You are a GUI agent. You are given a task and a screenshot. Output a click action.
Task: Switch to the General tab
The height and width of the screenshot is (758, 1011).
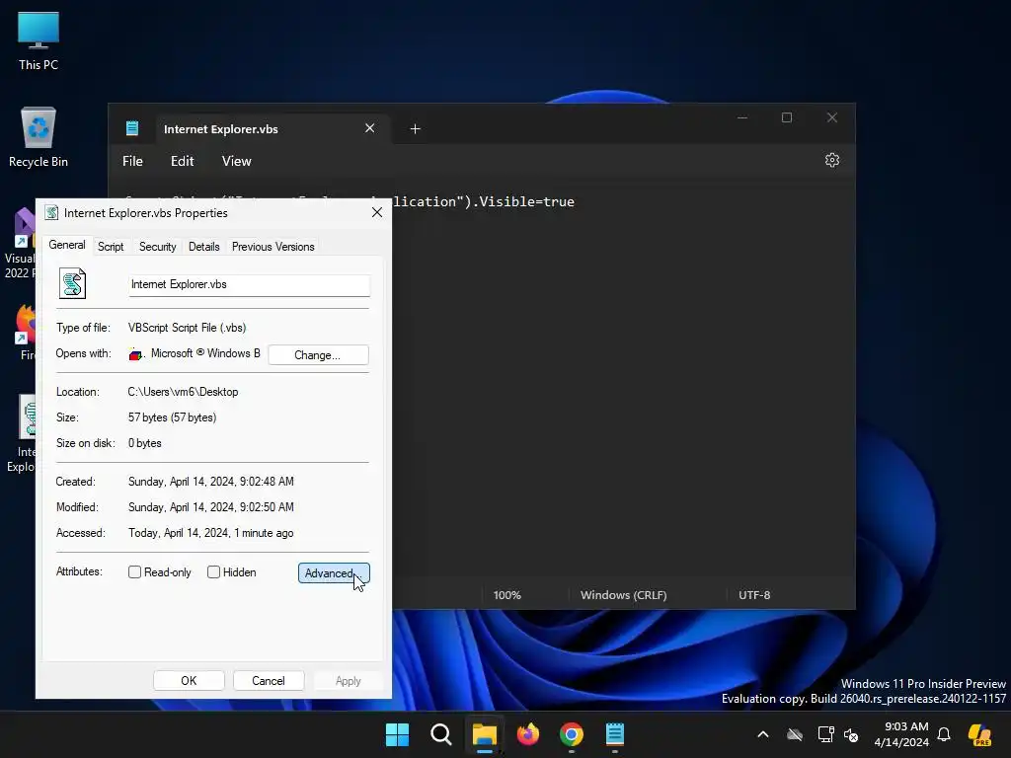67,245
